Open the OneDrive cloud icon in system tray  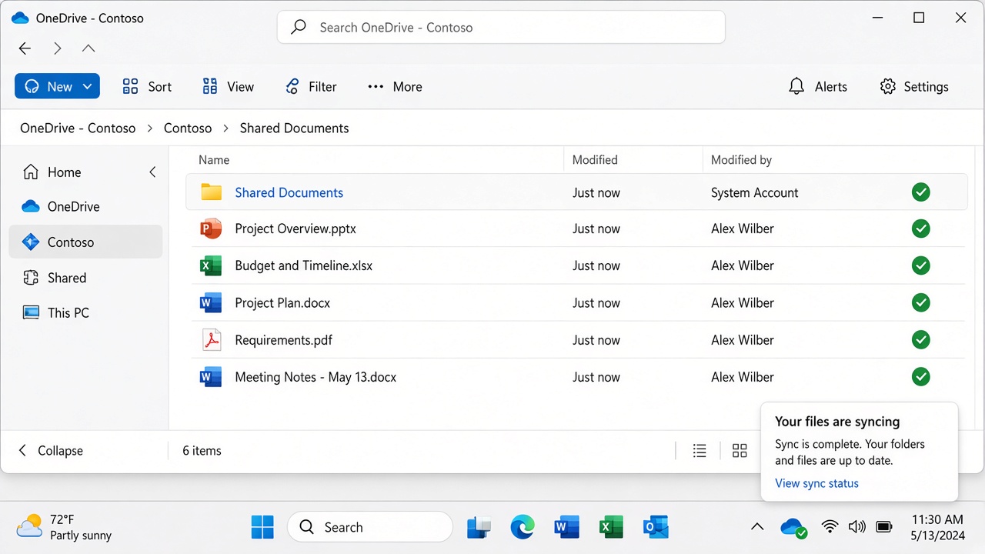click(x=793, y=528)
